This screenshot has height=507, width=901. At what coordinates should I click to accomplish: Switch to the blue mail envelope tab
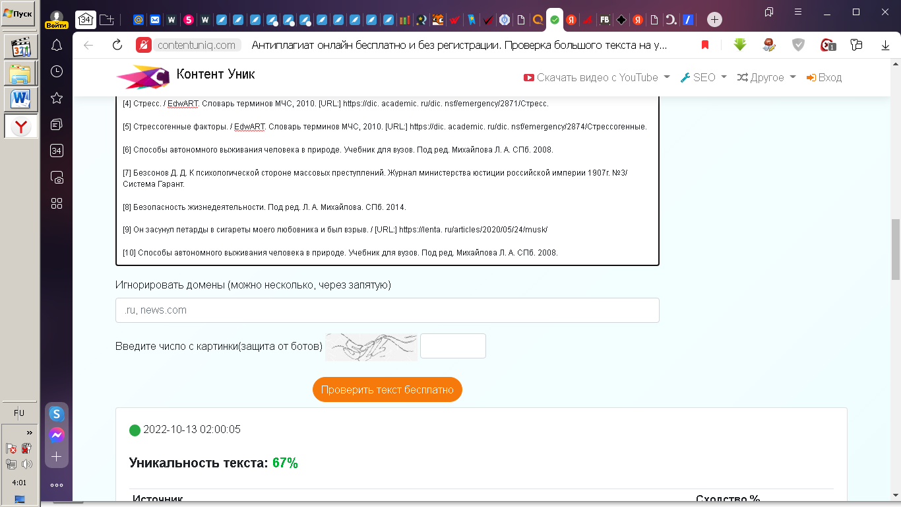coord(155,20)
